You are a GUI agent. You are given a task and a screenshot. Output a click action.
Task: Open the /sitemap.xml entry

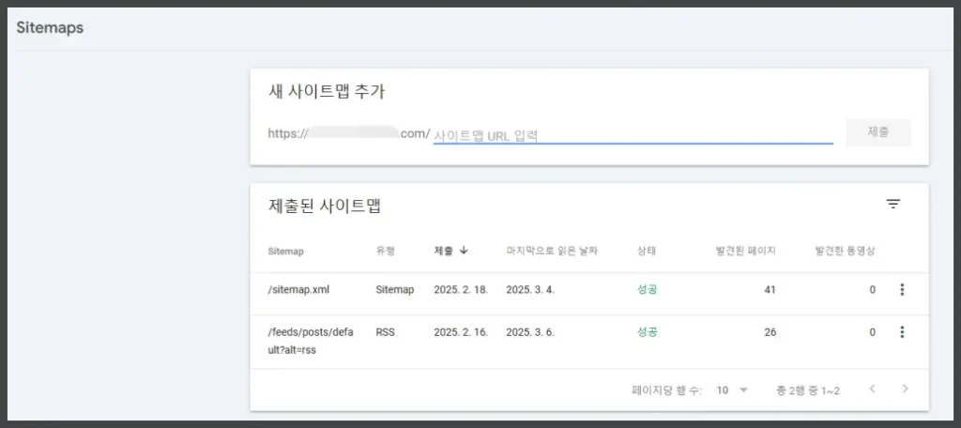[x=298, y=290]
